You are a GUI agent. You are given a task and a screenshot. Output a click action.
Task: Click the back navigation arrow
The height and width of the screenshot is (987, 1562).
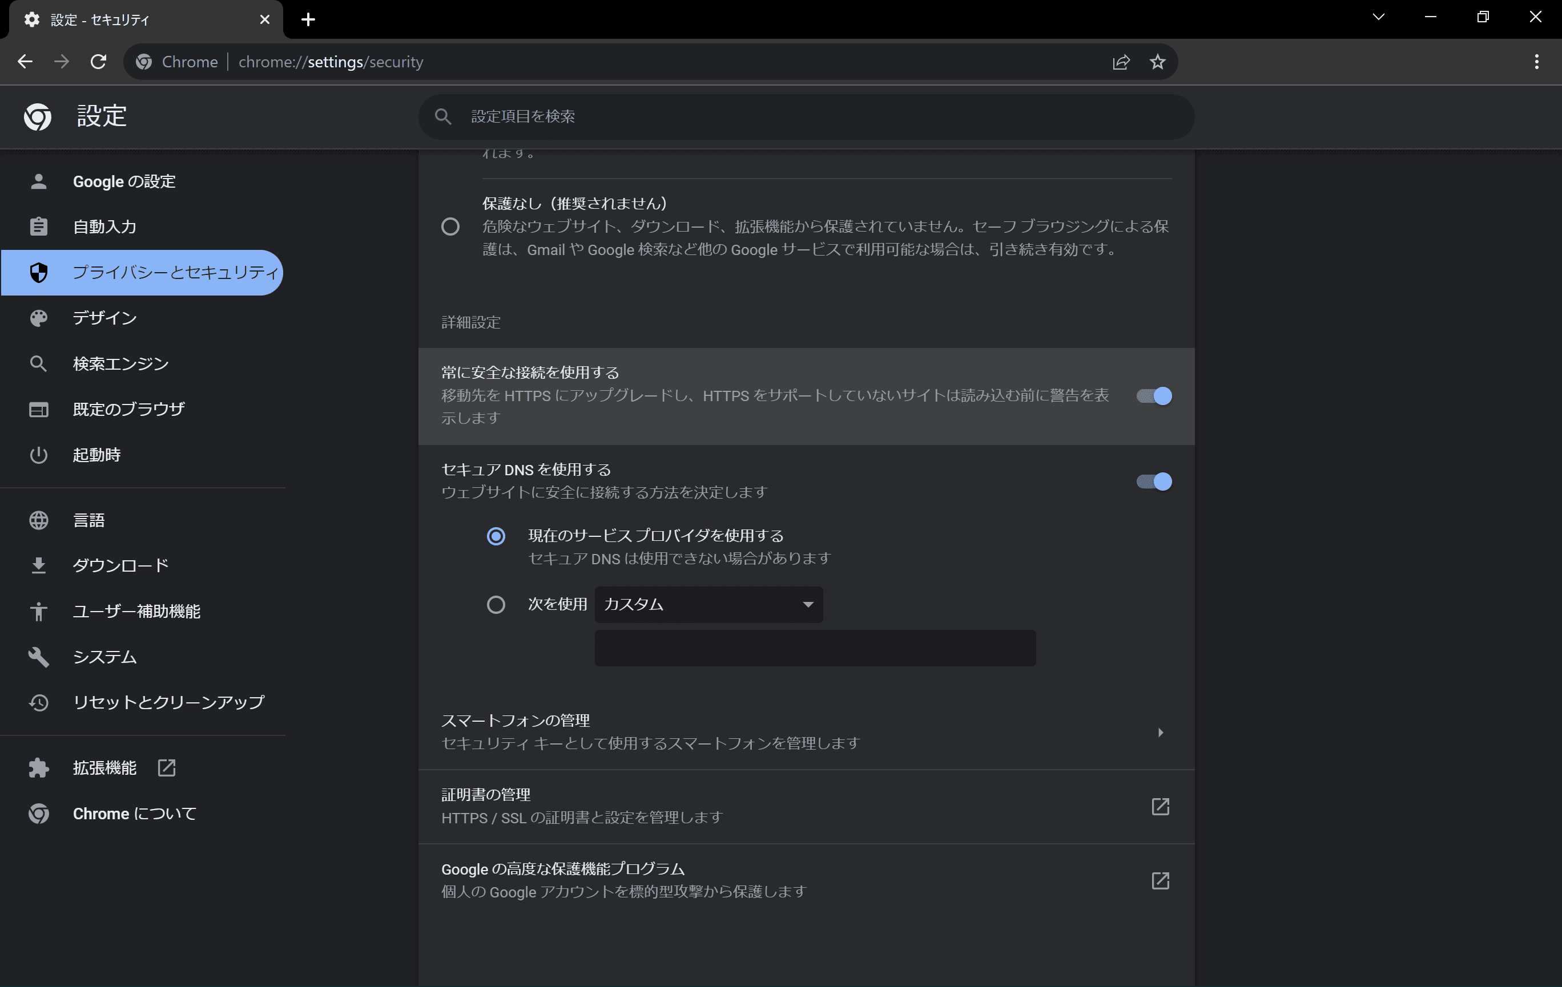coord(25,62)
